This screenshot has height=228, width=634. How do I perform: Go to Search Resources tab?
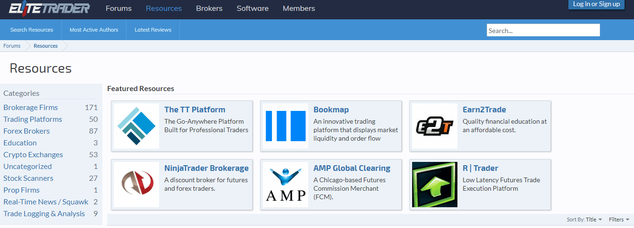tap(32, 30)
